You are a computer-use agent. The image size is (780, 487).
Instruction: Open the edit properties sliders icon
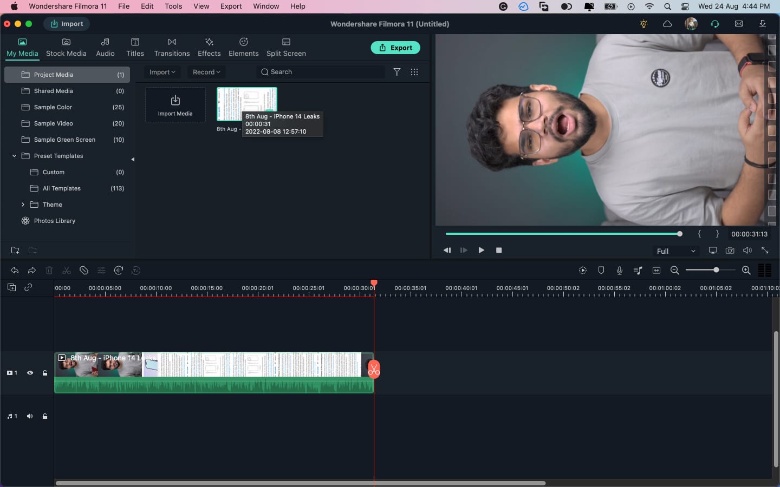coord(101,271)
